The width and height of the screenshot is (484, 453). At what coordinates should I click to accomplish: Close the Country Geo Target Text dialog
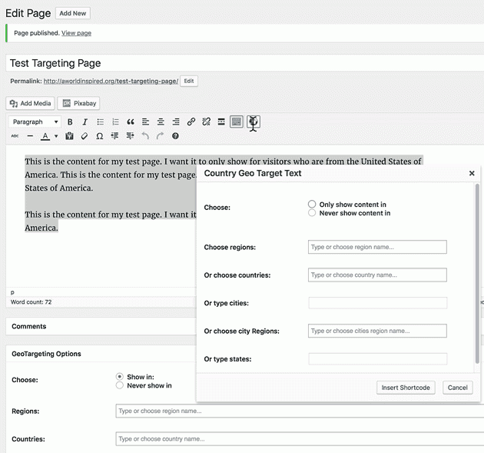(x=472, y=173)
